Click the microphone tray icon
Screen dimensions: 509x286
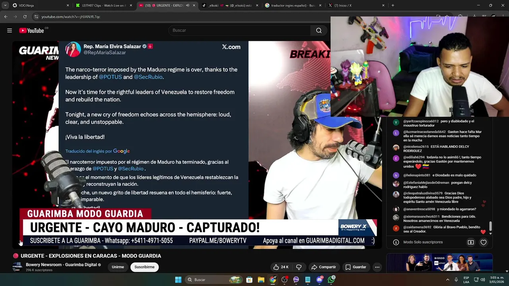coord(456,280)
